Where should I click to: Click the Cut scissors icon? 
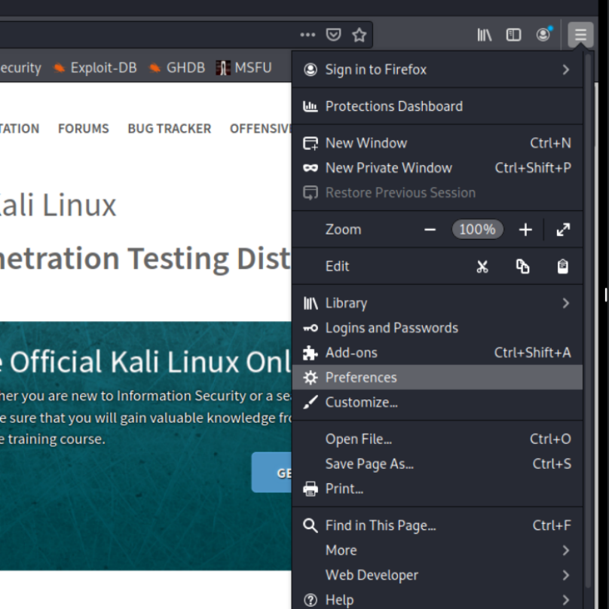point(482,267)
